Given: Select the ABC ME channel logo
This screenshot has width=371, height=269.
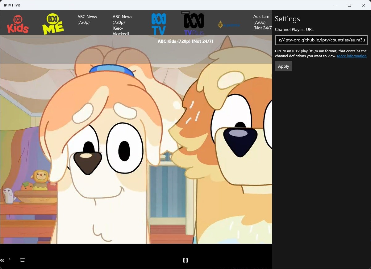Looking at the screenshot, I should tap(53, 24).
